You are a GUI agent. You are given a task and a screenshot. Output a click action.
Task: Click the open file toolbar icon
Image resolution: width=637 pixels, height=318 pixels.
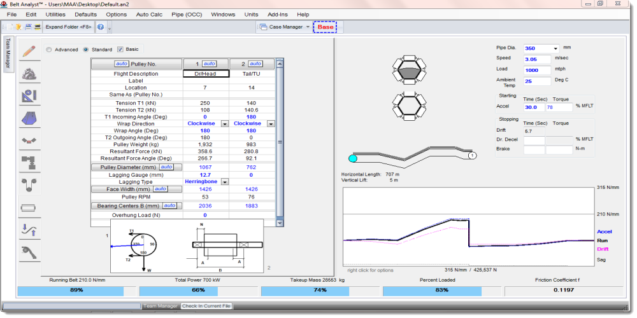pos(18,27)
